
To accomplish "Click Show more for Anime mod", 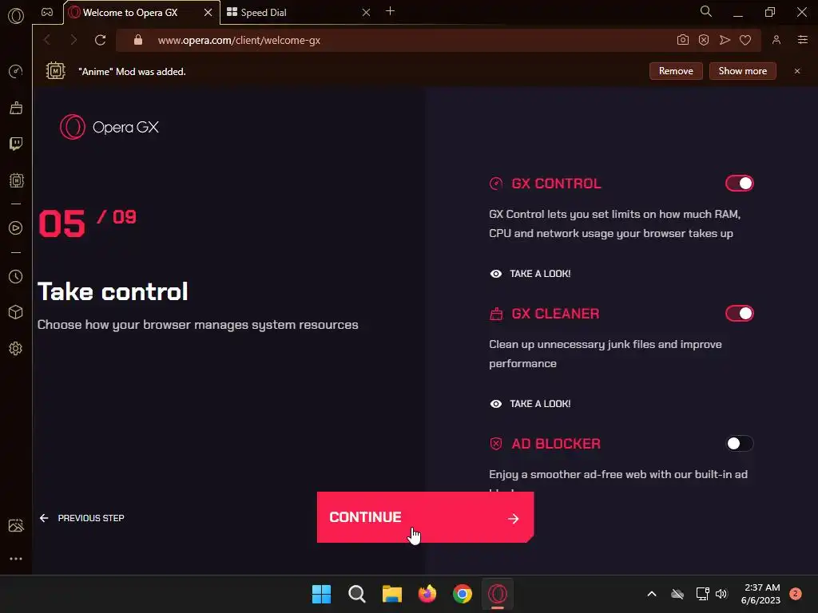I will pyautogui.click(x=742, y=71).
